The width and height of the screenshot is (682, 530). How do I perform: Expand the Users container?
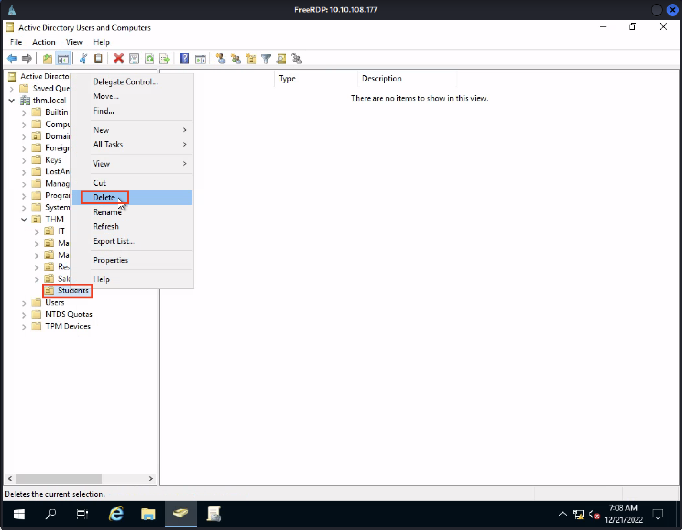tap(24, 303)
